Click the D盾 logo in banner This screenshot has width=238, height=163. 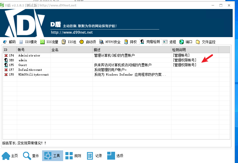coord(25,23)
